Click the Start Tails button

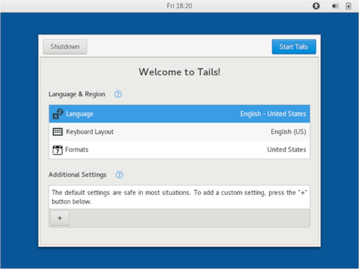[294, 47]
